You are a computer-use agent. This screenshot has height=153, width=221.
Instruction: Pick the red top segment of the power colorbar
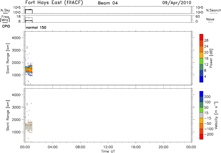pyautogui.click(x=201, y=37)
